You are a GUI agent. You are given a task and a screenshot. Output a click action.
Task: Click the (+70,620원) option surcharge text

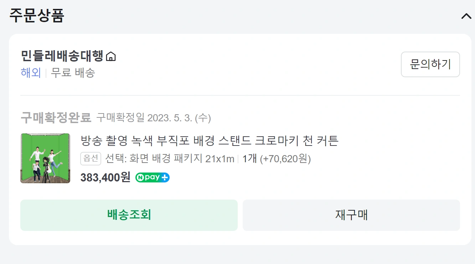tap(285, 159)
